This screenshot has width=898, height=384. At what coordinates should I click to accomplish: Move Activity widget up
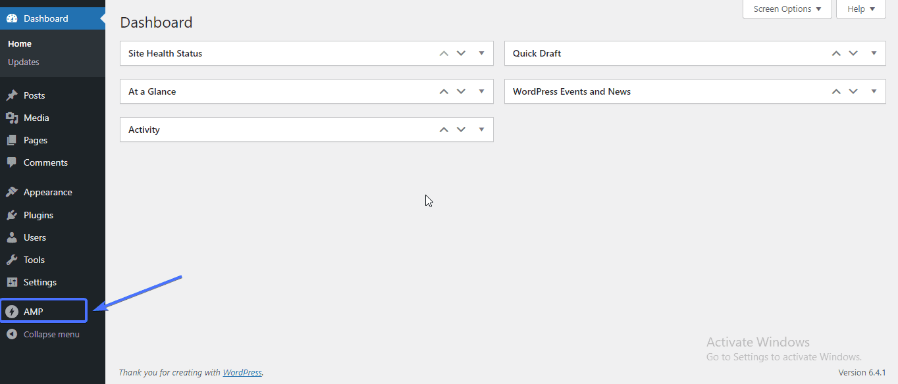[x=444, y=130]
